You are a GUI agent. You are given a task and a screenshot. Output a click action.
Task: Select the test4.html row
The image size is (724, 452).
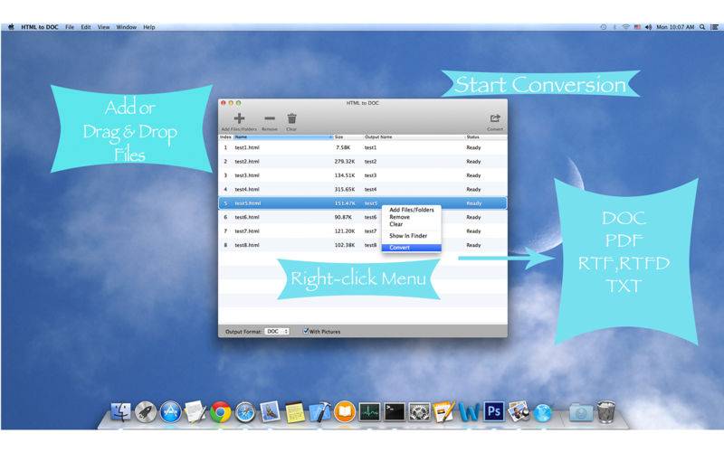tap(363, 189)
